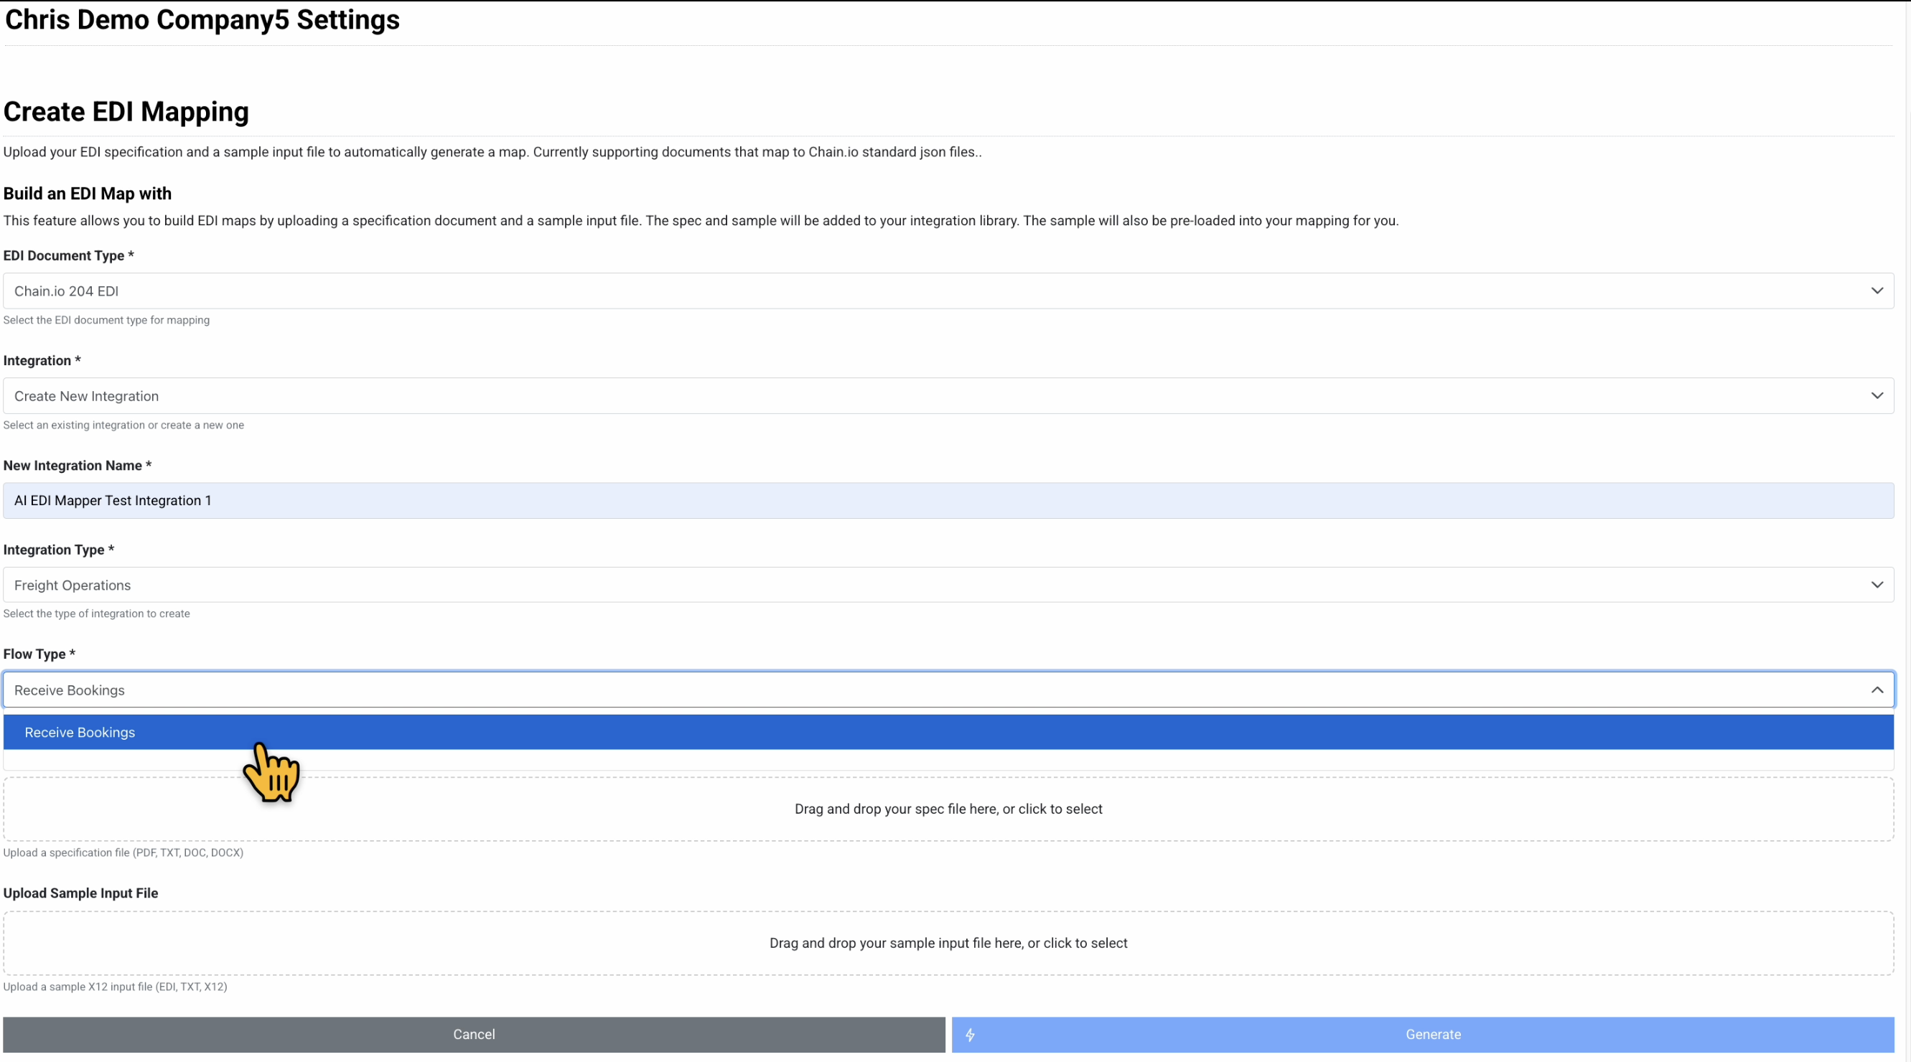This screenshot has width=1911, height=1062.
Task: Click the spec file drop zone
Action: pos(948,809)
